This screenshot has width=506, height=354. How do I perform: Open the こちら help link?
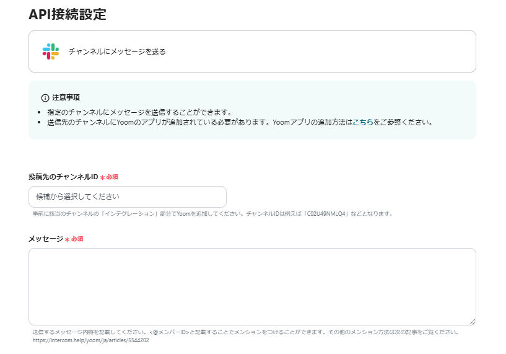(x=363, y=122)
